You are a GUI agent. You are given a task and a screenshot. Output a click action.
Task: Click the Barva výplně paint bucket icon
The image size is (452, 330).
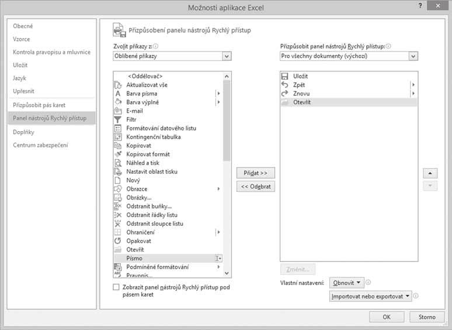(x=118, y=102)
